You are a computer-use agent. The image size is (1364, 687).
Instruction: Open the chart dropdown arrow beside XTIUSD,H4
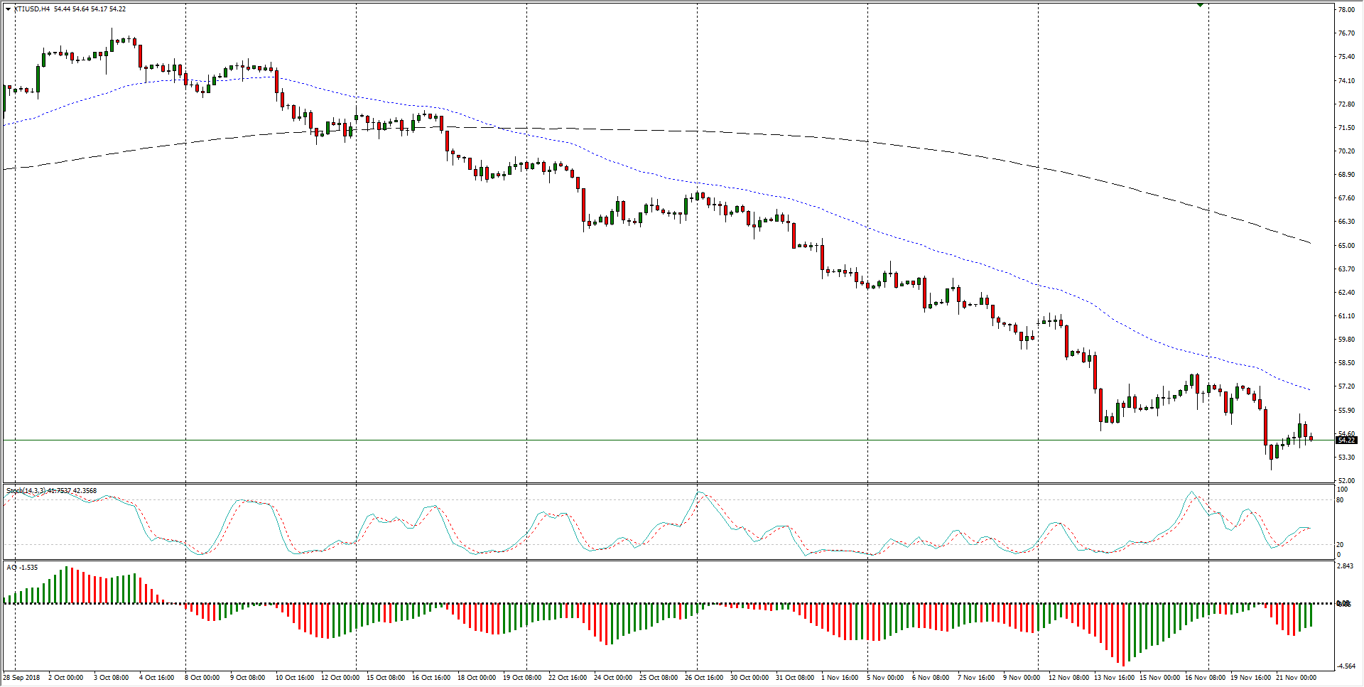point(8,9)
